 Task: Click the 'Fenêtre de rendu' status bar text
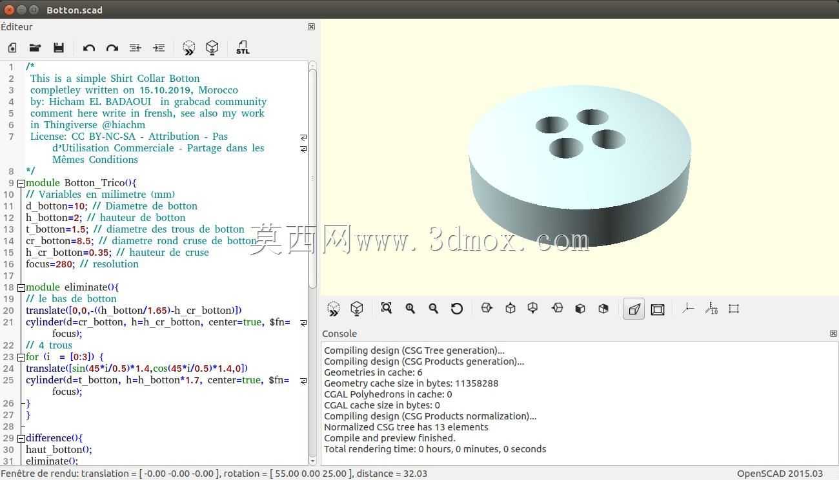point(214,474)
